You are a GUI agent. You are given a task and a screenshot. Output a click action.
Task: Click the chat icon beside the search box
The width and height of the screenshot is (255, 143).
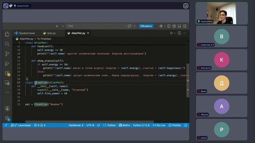pyautogui.click(x=129, y=26)
